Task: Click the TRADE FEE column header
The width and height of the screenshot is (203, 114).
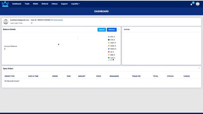Action: coord(136,76)
